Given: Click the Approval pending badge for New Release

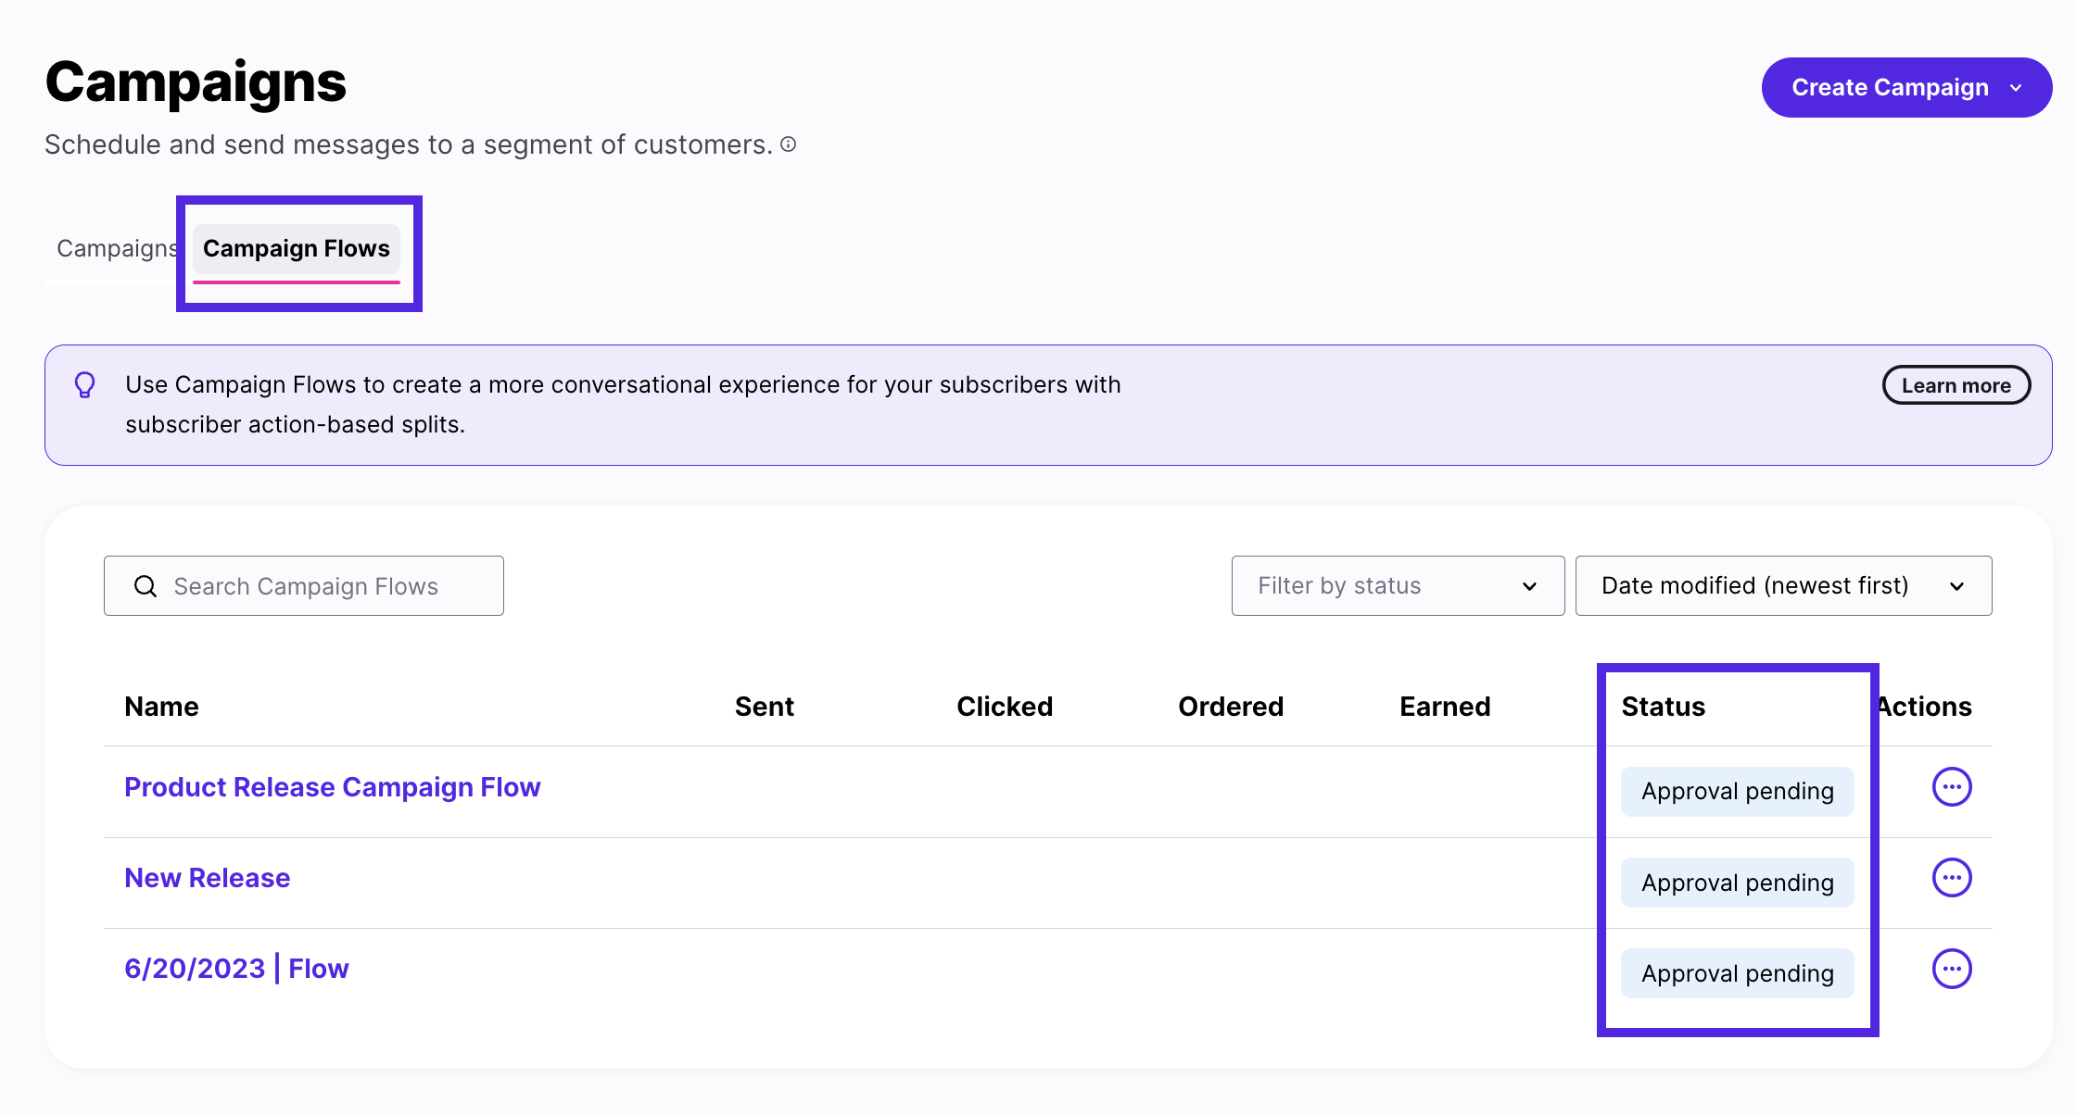Looking at the screenshot, I should tap(1737, 882).
